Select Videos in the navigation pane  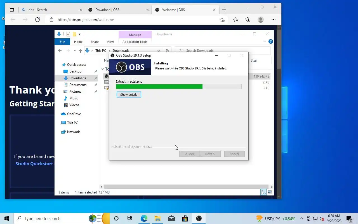(74, 105)
